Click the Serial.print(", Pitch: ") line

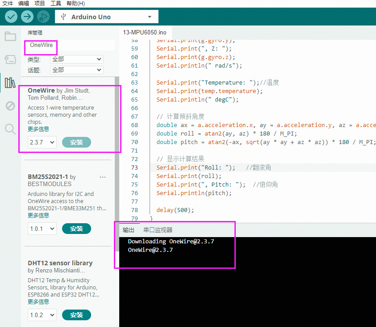[201, 184]
